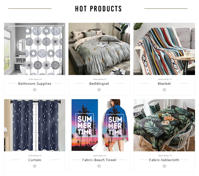View the grey bedding set photo

point(99,49)
